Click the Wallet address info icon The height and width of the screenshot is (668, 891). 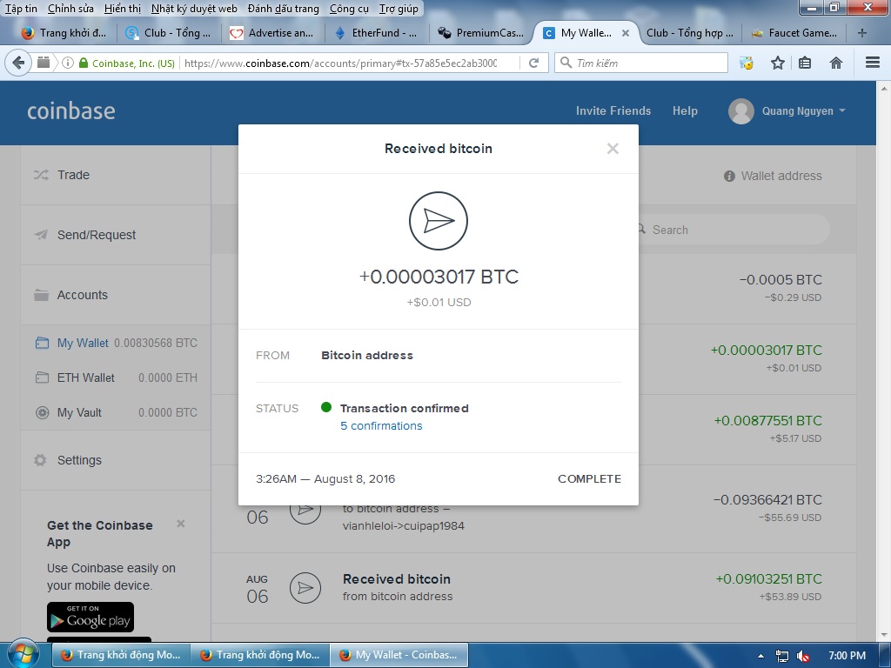click(x=730, y=176)
